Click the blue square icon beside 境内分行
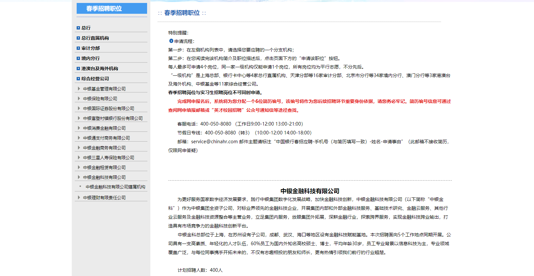The width and height of the screenshot is (534, 276). pyautogui.click(x=78, y=58)
